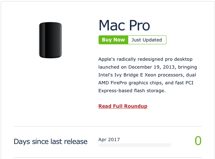Open the Read Full Roundup link
The width and height of the screenshot is (215, 159).
[123, 106]
